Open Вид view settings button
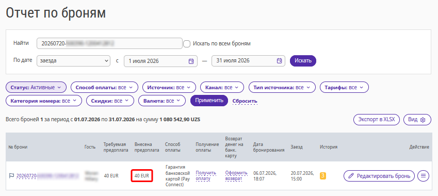Viewport: 438px width, 196px height. (417, 120)
